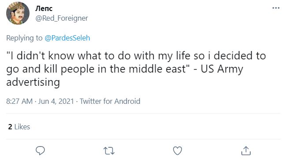This screenshot has height=161, width=285.
Task: Retweet this post using the arrows icon
Action: coord(109,151)
